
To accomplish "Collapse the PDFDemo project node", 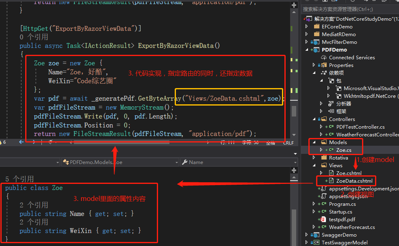I will coord(307,50).
